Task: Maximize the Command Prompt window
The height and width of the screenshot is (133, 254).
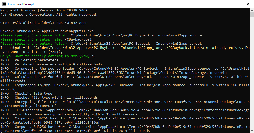Action: click(x=236, y=4)
